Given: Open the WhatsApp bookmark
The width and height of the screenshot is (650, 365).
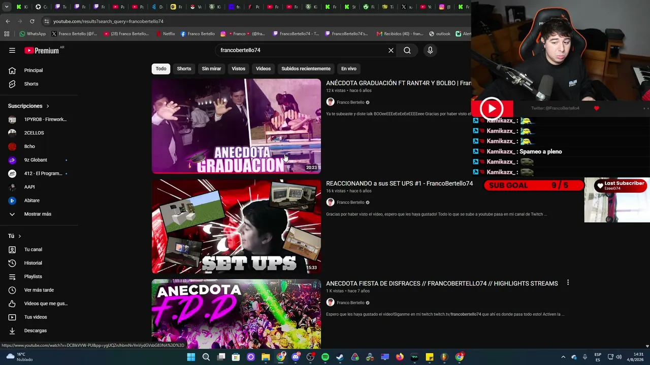Looking at the screenshot, I should coord(32,34).
